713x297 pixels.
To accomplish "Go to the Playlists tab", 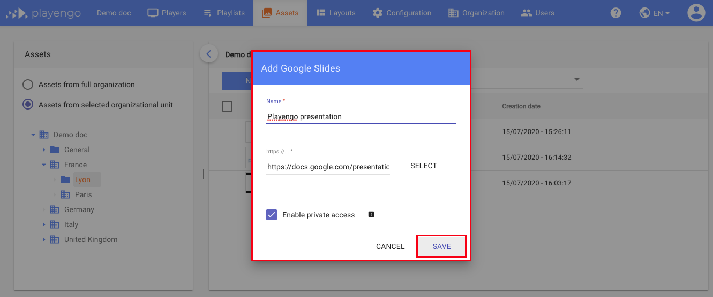I will (x=224, y=13).
